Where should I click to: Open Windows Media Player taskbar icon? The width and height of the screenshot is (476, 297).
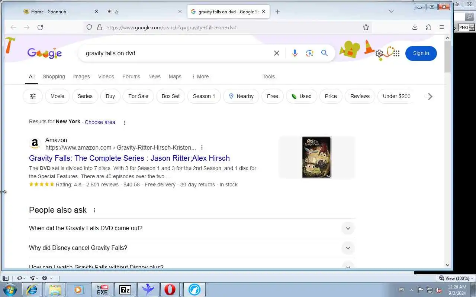pos(78,290)
